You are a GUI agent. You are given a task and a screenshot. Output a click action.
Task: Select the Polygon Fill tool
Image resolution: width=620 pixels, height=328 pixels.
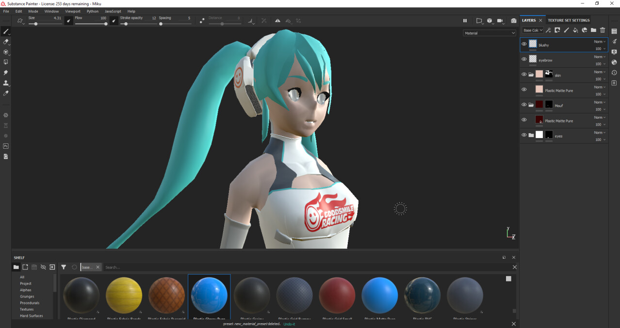coord(6,62)
